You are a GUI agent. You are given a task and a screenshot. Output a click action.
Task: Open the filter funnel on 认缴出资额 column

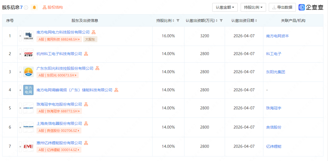coord(221,20)
